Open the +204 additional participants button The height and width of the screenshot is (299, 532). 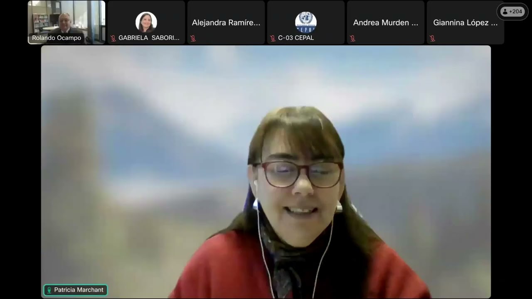point(512,12)
